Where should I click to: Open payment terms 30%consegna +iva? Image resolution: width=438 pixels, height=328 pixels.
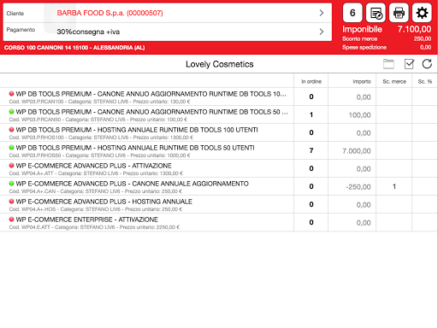(88, 32)
